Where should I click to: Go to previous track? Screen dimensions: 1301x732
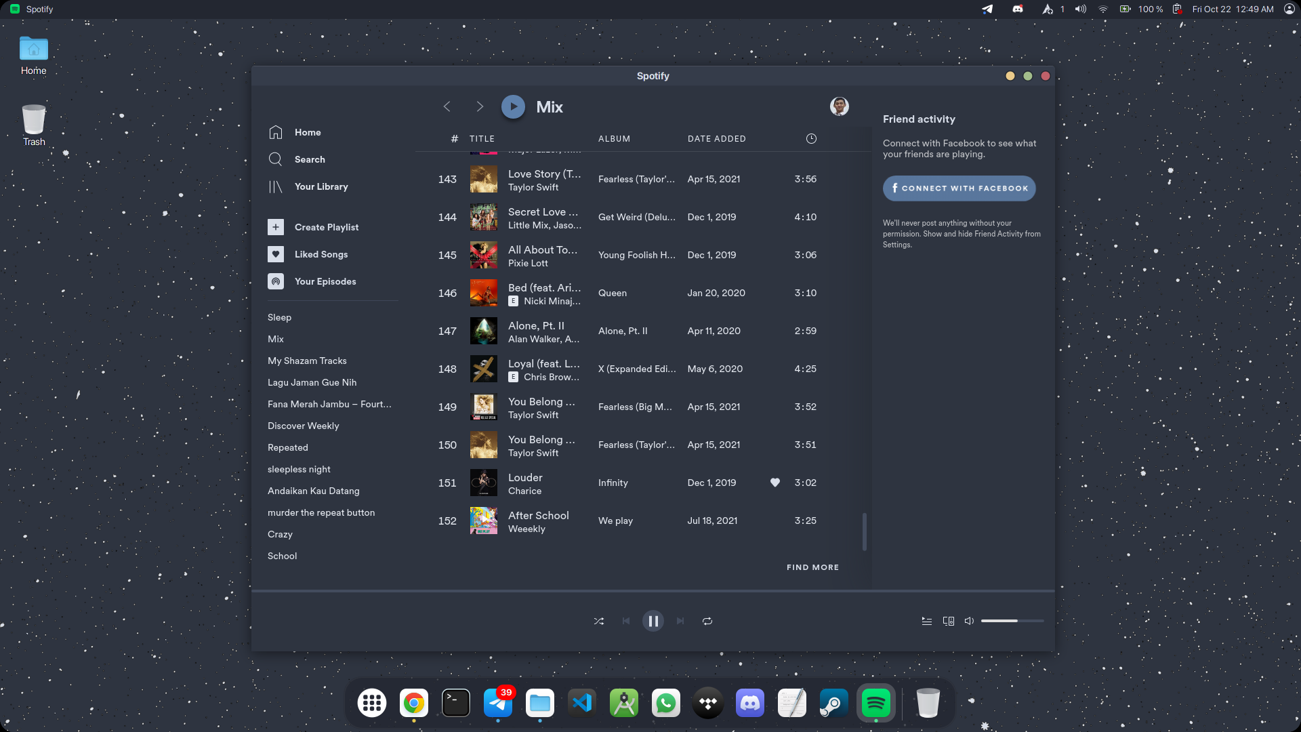click(626, 621)
